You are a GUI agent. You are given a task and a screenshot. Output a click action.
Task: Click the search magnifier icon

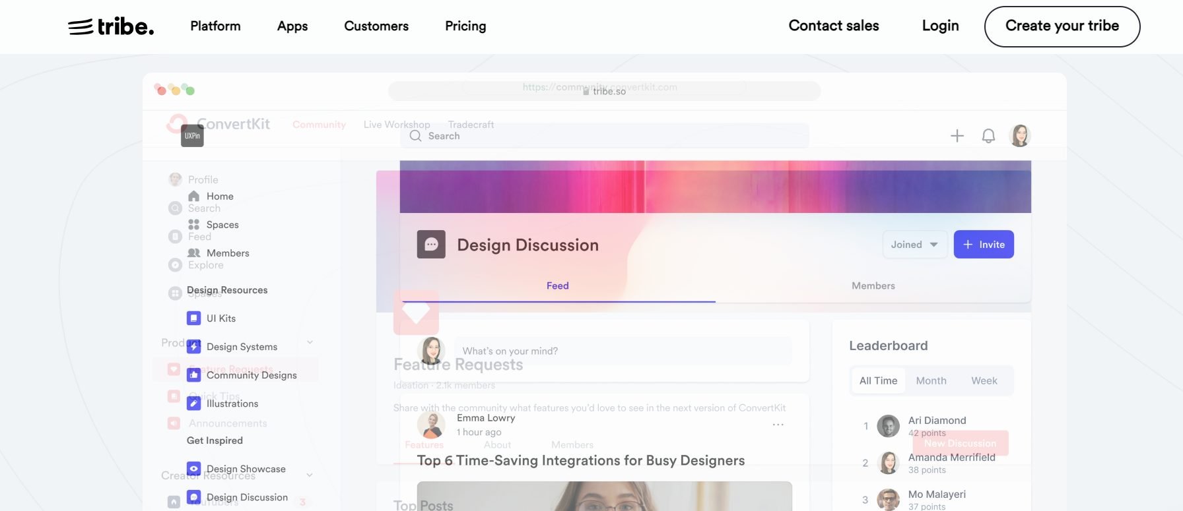pyautogui.click(x=415, y=136)
